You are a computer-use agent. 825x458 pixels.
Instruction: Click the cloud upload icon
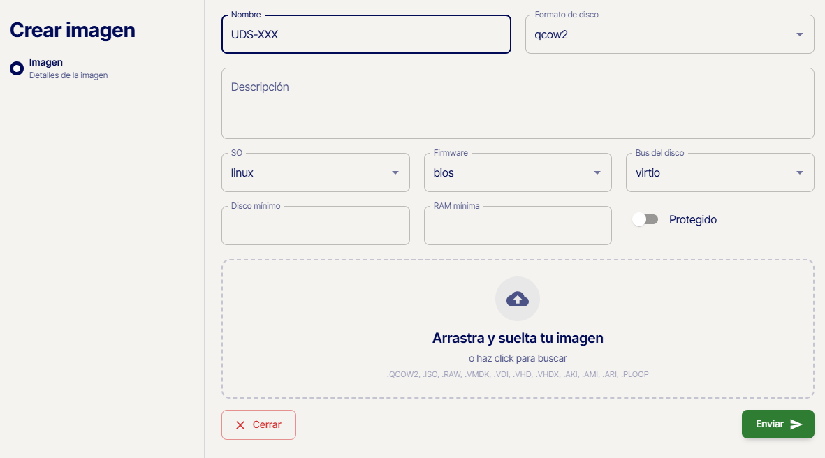(x=517, y=299)
